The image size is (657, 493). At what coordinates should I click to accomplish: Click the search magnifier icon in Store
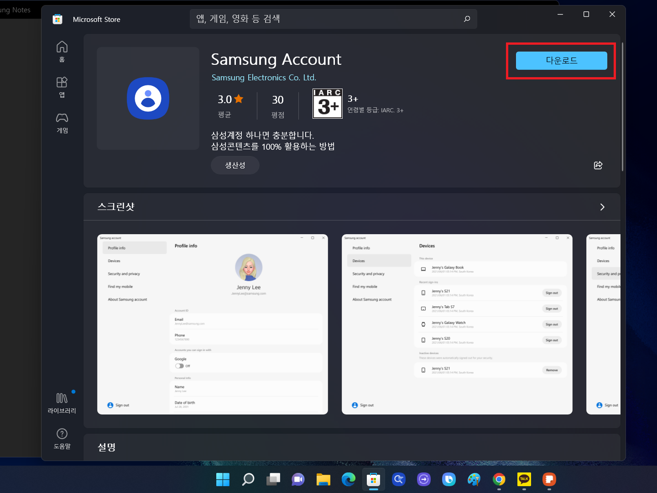pos(467,19)
